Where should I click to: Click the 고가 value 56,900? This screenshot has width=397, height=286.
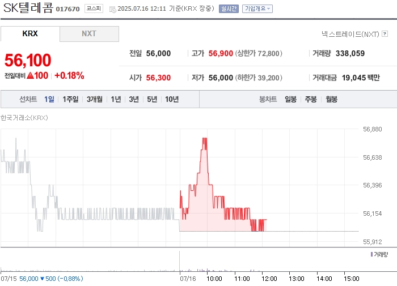[221, 53]
